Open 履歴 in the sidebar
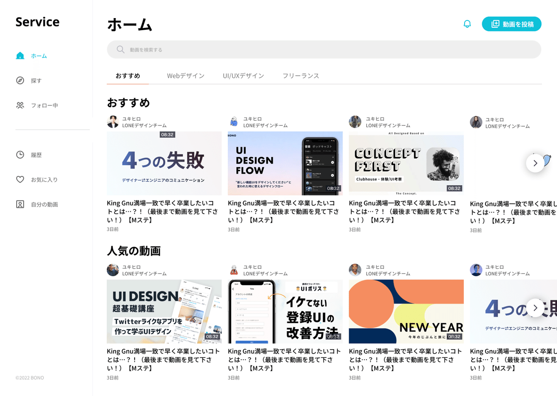Viewport: 557px width, 396px height. coord(36,155)
